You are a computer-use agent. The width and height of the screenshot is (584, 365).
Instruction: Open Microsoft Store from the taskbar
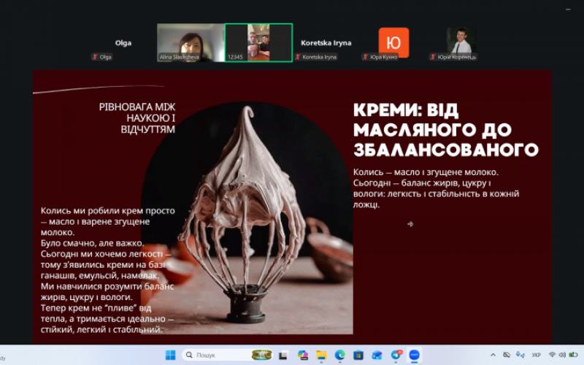coord(358,355)
